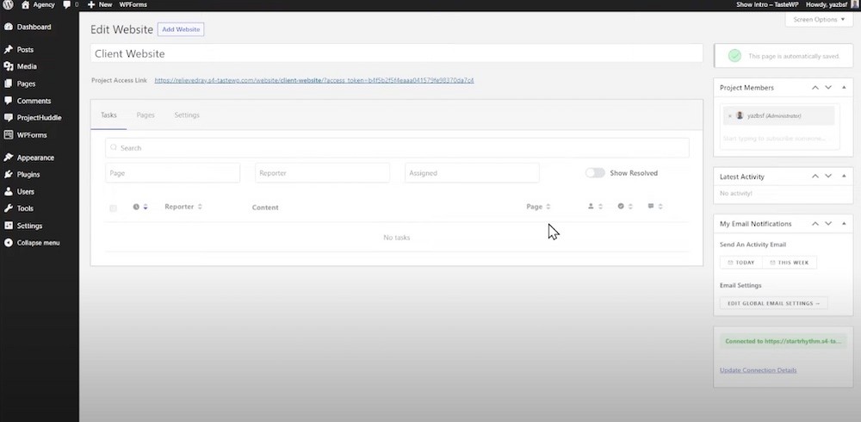Screen dimensions: 861x422
Task: Sort by the resolved checkmark icon column
Action: 625,207
